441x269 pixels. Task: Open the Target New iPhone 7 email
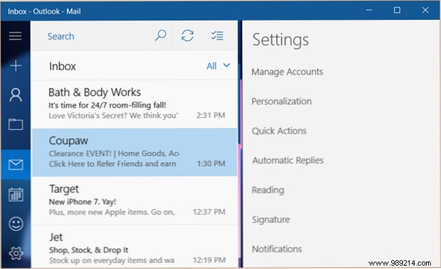click(134, 201)
